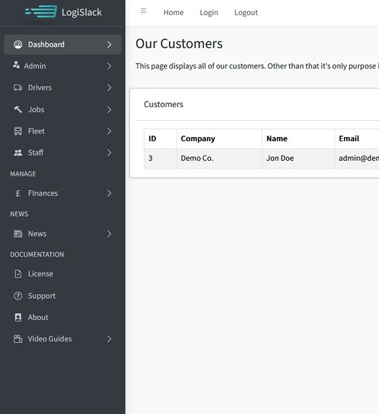Expand the Dashboard chevron arrow
This screenshot has width=379, height=414.
[x=109, y=45]
